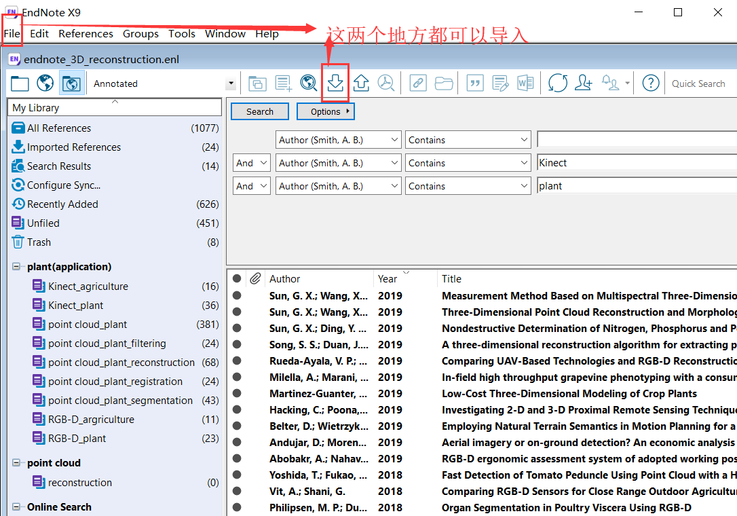
Task: Select Integrated Library & Online Search Mode
Action: point(72,84)
